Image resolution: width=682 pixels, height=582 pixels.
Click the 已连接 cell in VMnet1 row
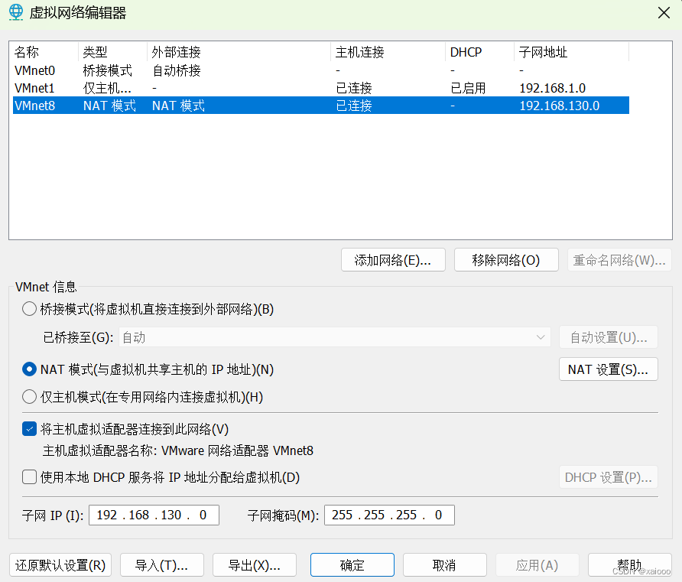(x=354, y=88)
